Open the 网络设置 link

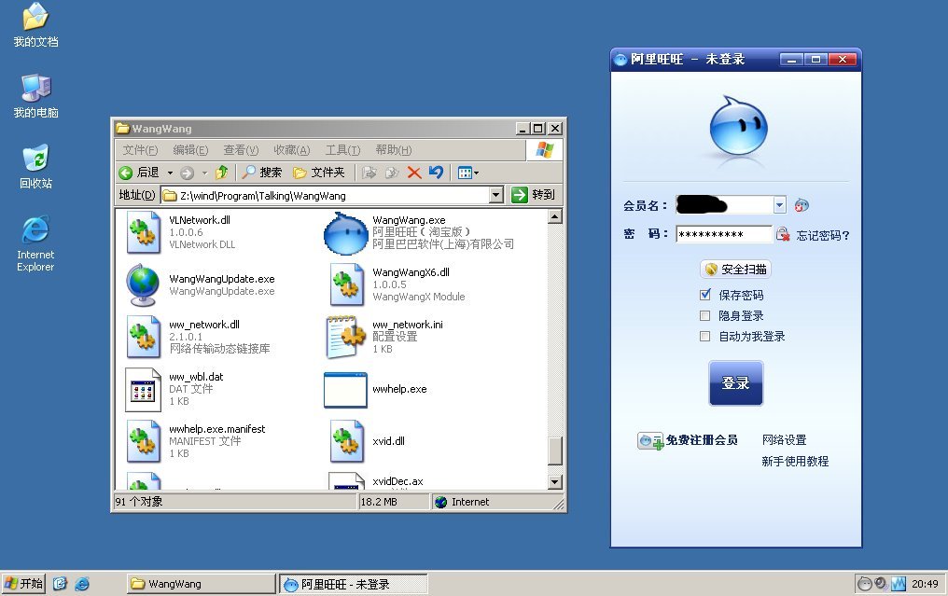[x=784, y=440]
